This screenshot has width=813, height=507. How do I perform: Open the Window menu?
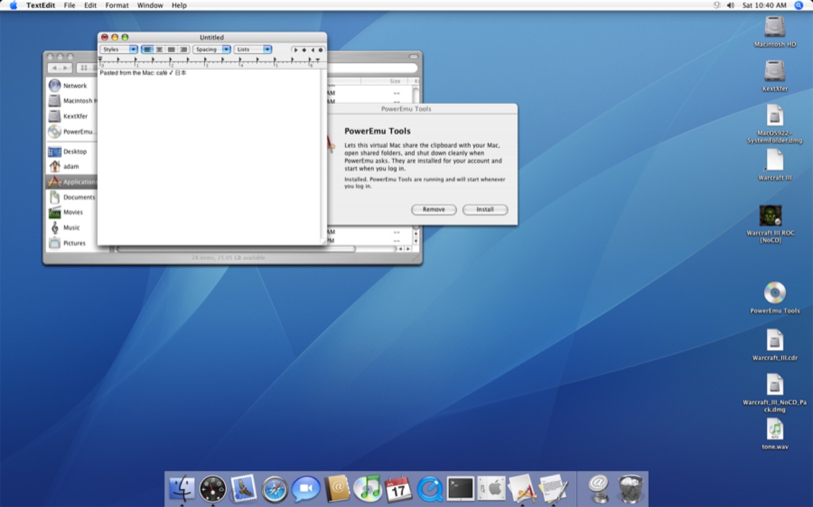tap(150, 5)
